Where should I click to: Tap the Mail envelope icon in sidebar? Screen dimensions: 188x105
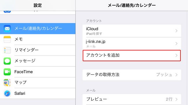coord(7,28)
